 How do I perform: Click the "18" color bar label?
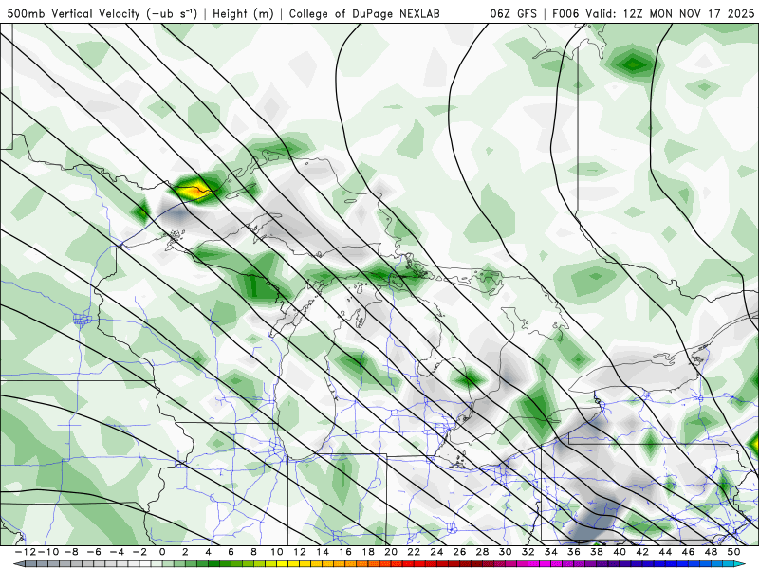click(x=368, y=552)
